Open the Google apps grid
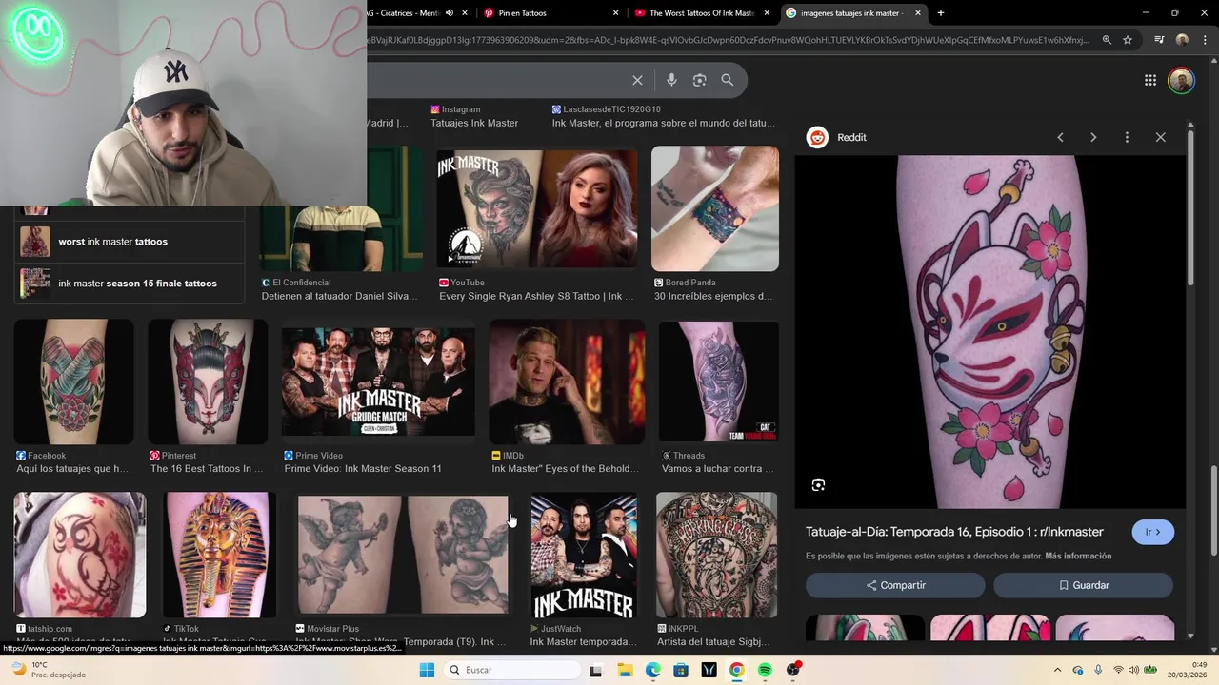Image resolution: width=1219 pixels, height=685 pixels. 1150,80
